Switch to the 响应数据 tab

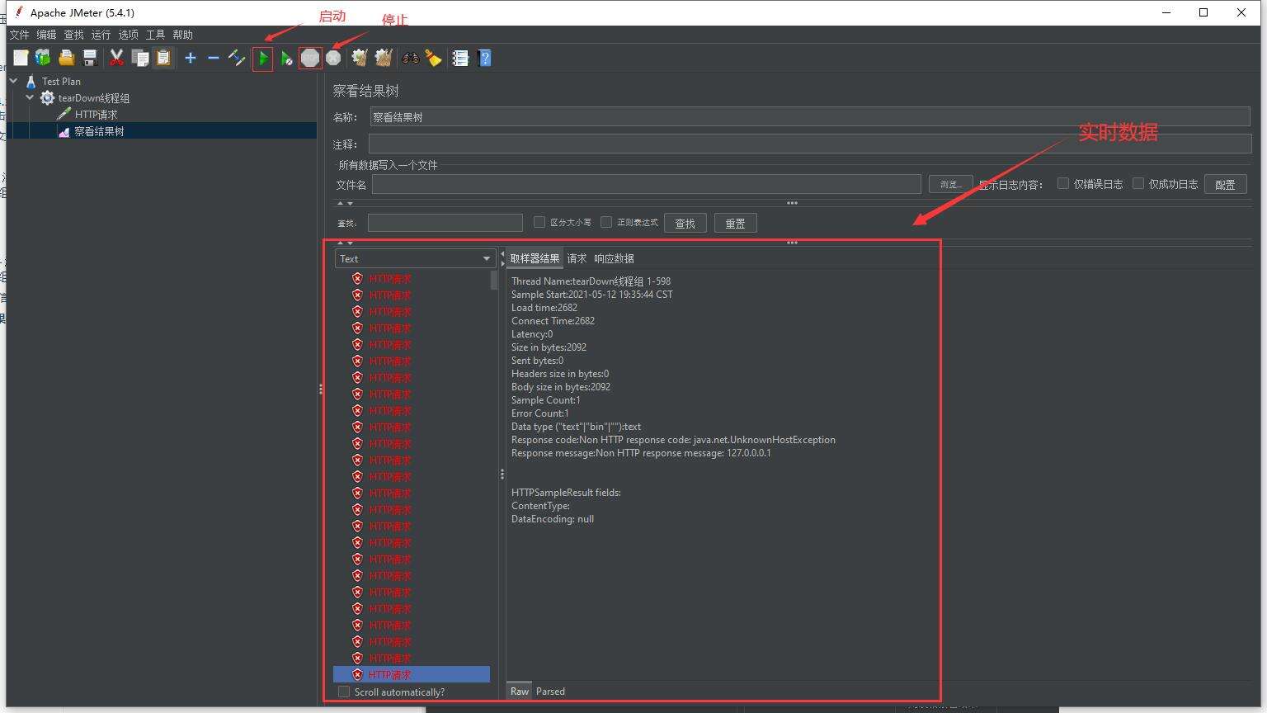(x=614, y=258)
